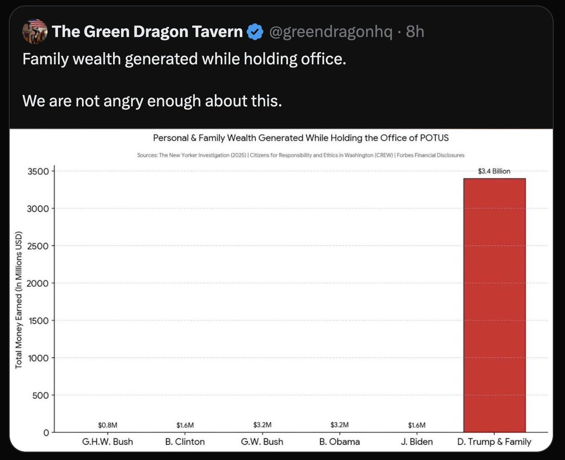Click the blue verified badge icon
565x460 pixels.
click(255, 32)
